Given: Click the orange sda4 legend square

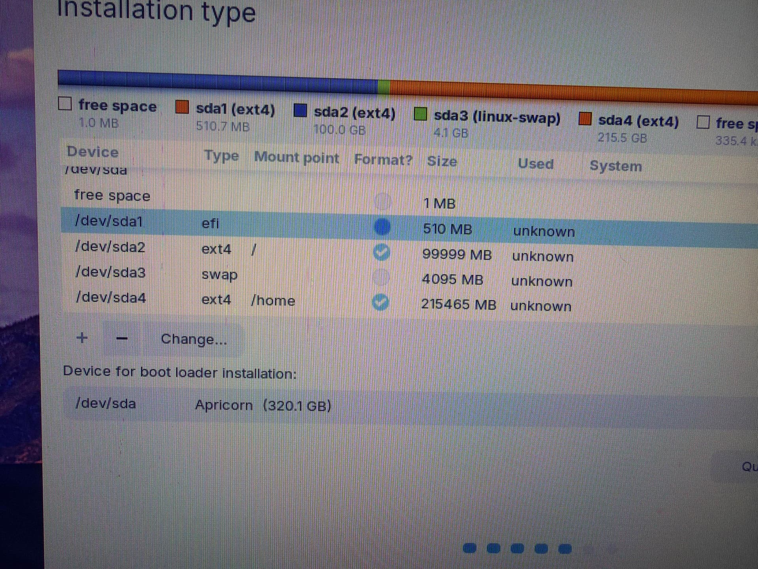Looking at the screenshot, I should 585,119.
